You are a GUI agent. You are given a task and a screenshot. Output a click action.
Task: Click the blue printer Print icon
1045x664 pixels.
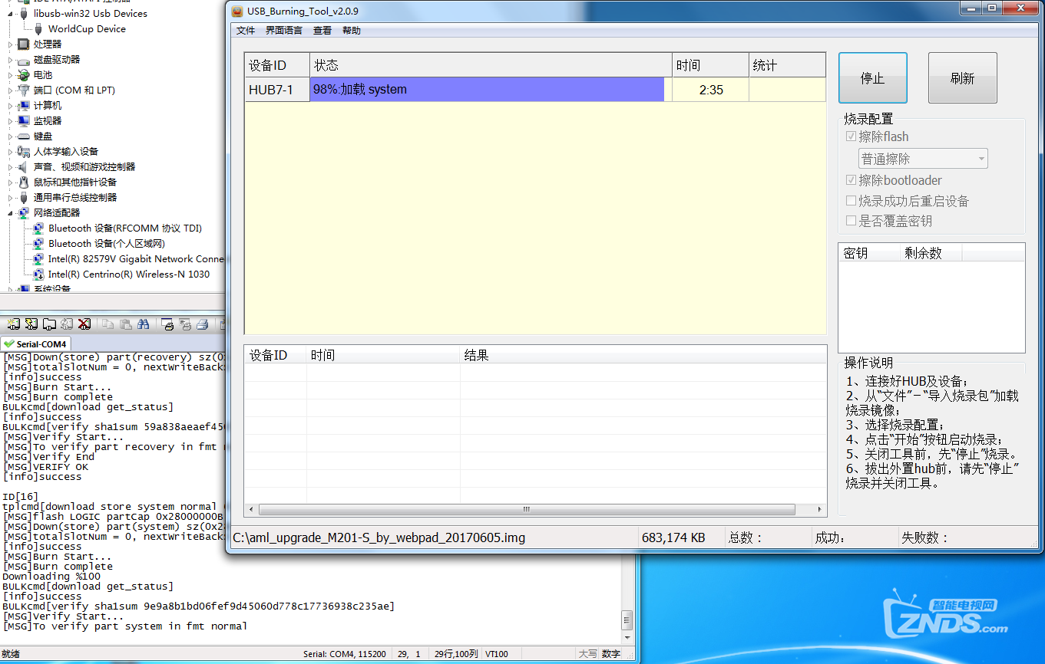point(203,324)
